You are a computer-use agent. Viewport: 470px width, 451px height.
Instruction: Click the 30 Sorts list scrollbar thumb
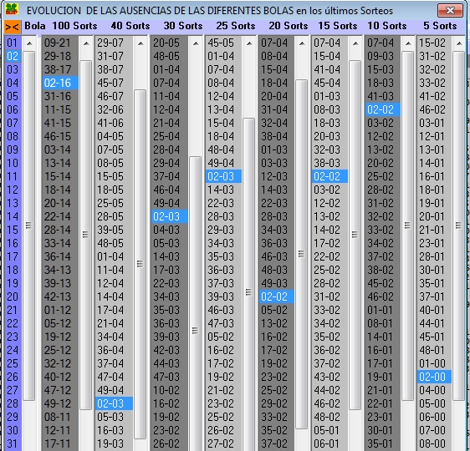[x=196, y=303]
